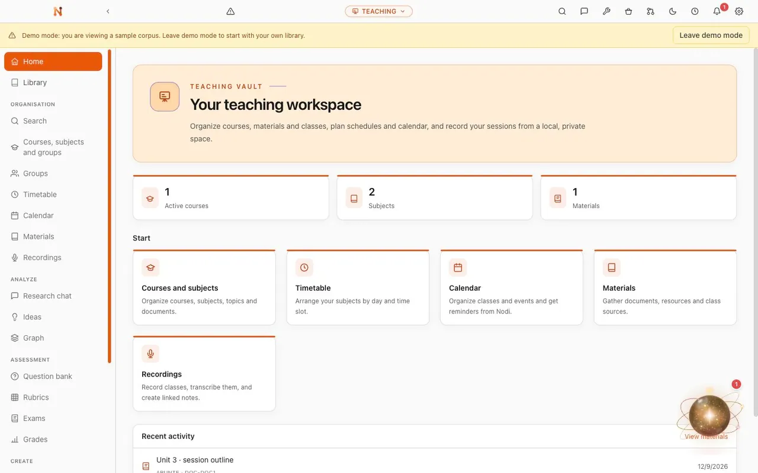This screenshot has width=758, height=473.
Task: Open Calendar in the sidebar
Action: pyautogui.click(x=53, y=215)
